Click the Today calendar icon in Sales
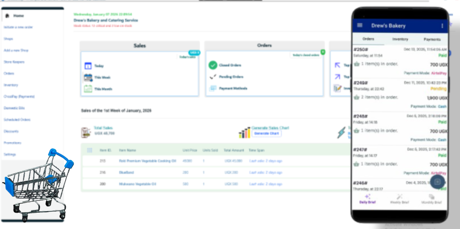Screen dimensions: 460x229 click(x=88, y=66)
